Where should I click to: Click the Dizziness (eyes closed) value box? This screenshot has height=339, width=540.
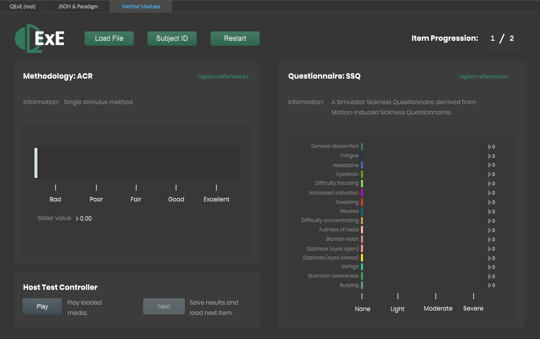point(492,258)
